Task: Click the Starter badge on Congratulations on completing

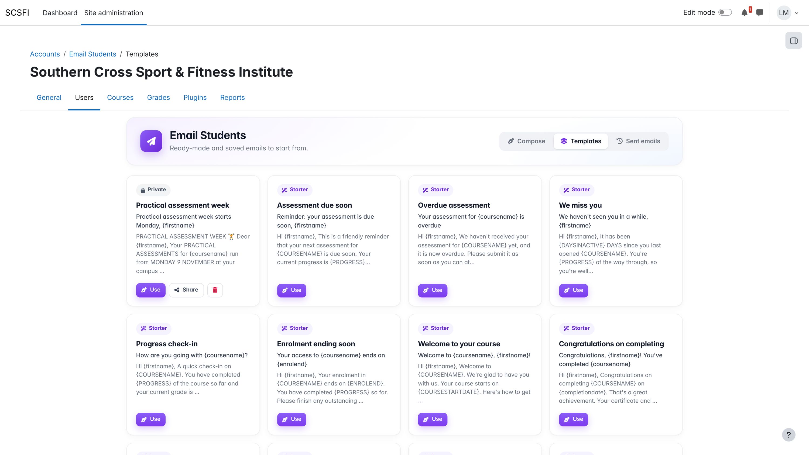Action: pyautogui.click(x=577, y=328)
